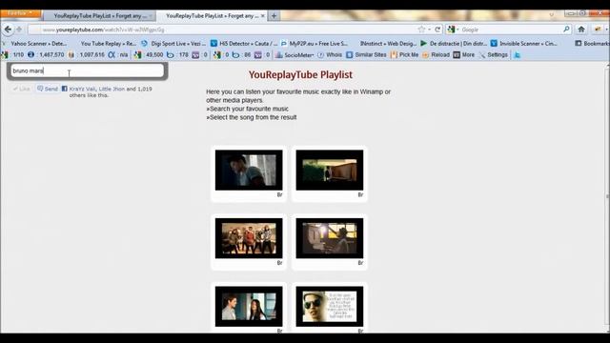The image size is (610, 343).
Task: Click the page vertical scrollbar
Action: [x=608, y=197]
